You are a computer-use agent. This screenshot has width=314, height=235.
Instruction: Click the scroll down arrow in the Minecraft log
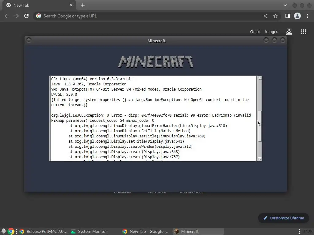pos(260,159)
